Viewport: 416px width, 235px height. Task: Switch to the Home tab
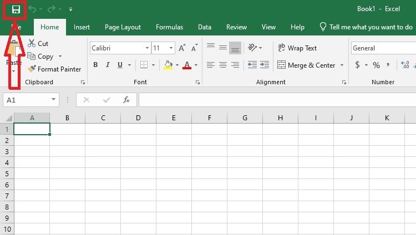coord(49,27)
